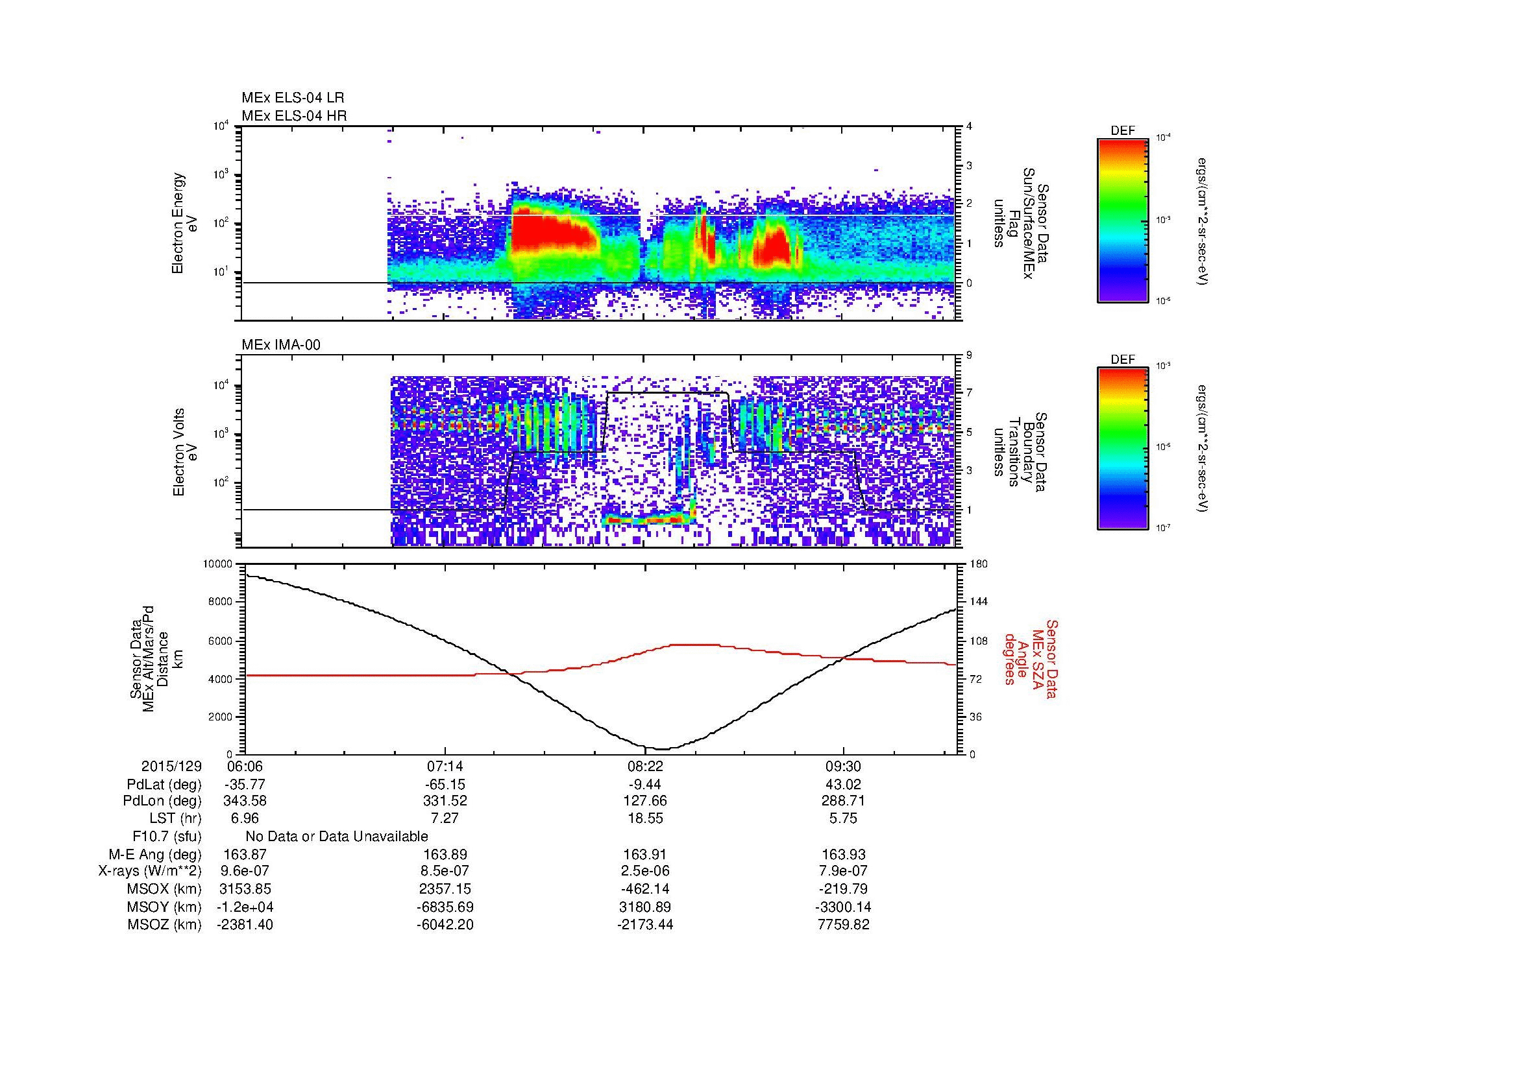The height and width of the screenshot is (1072, 1518).
Task: Click MSOZ value 7759.82
Action: point(844,925)
